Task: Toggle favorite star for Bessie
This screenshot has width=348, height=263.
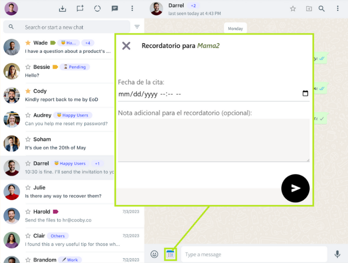Action: coord(28,67)
